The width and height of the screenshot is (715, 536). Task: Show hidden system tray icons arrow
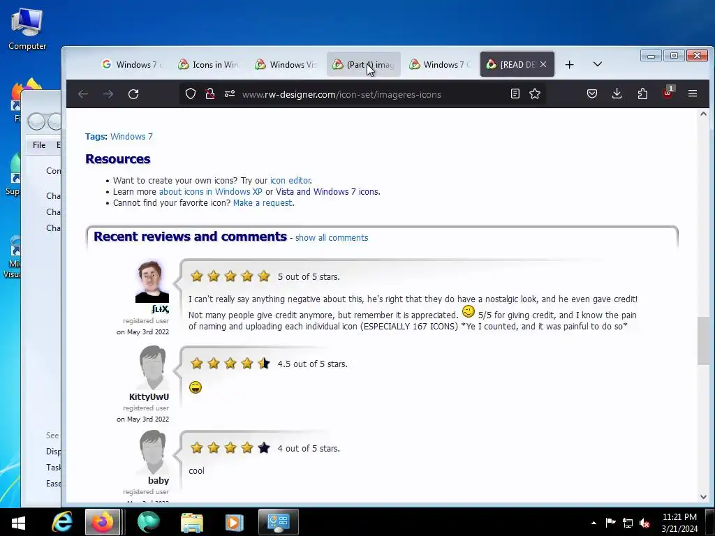point(594,523)
